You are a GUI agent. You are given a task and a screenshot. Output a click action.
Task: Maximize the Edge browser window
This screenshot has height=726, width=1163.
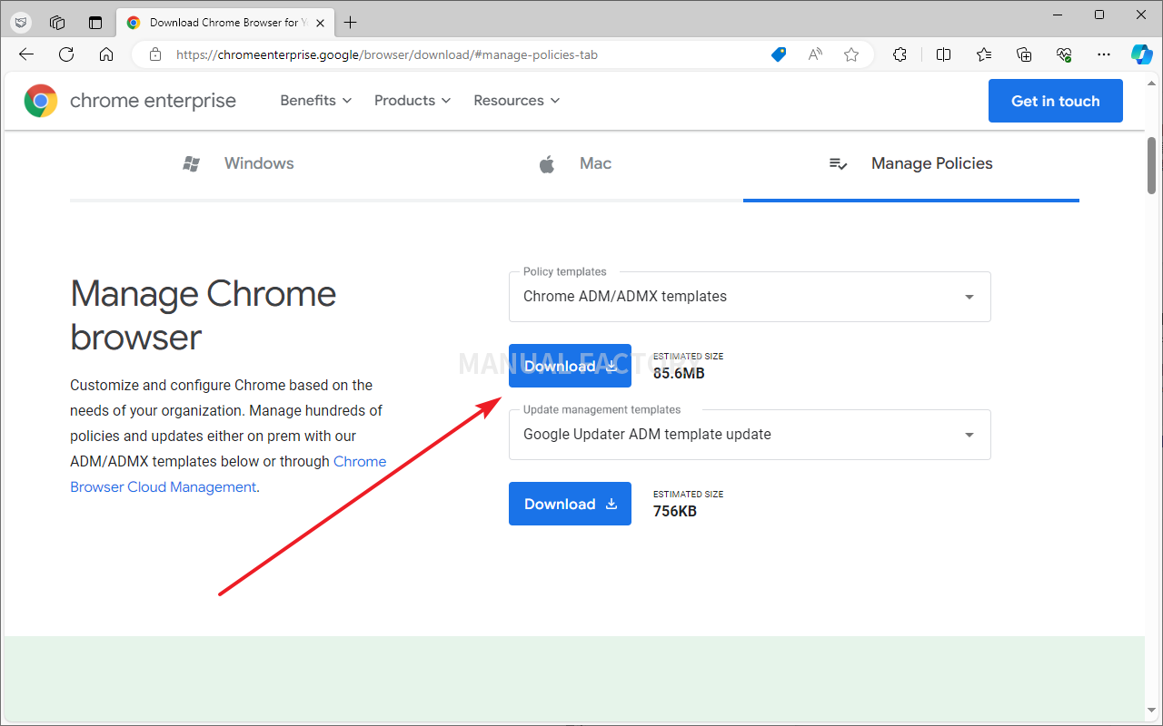coord(1099,15)
